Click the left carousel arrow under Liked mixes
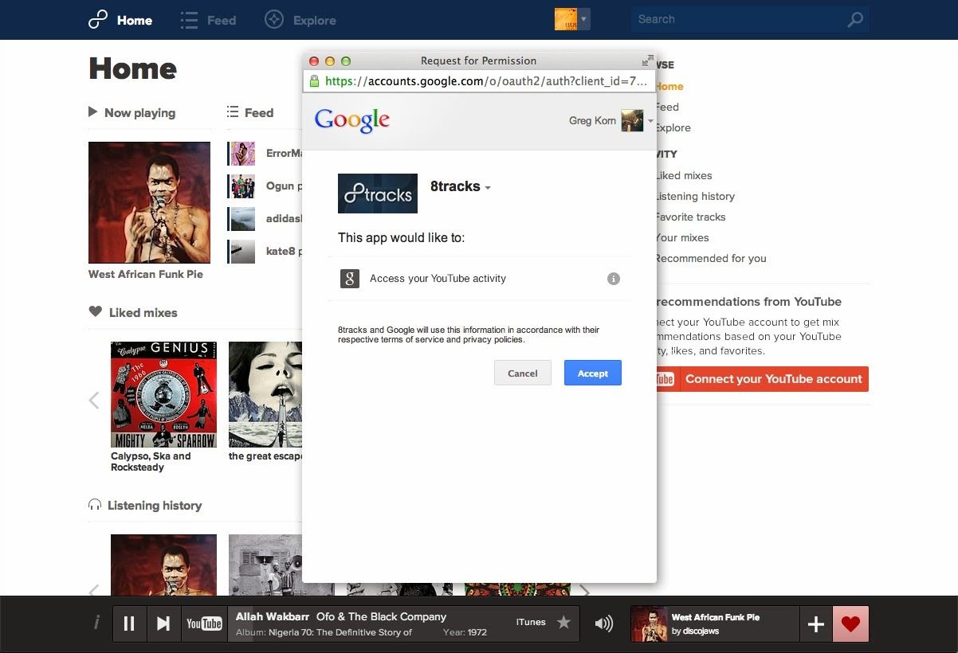This screenshot has height=653, width=958. pos(93,401)
